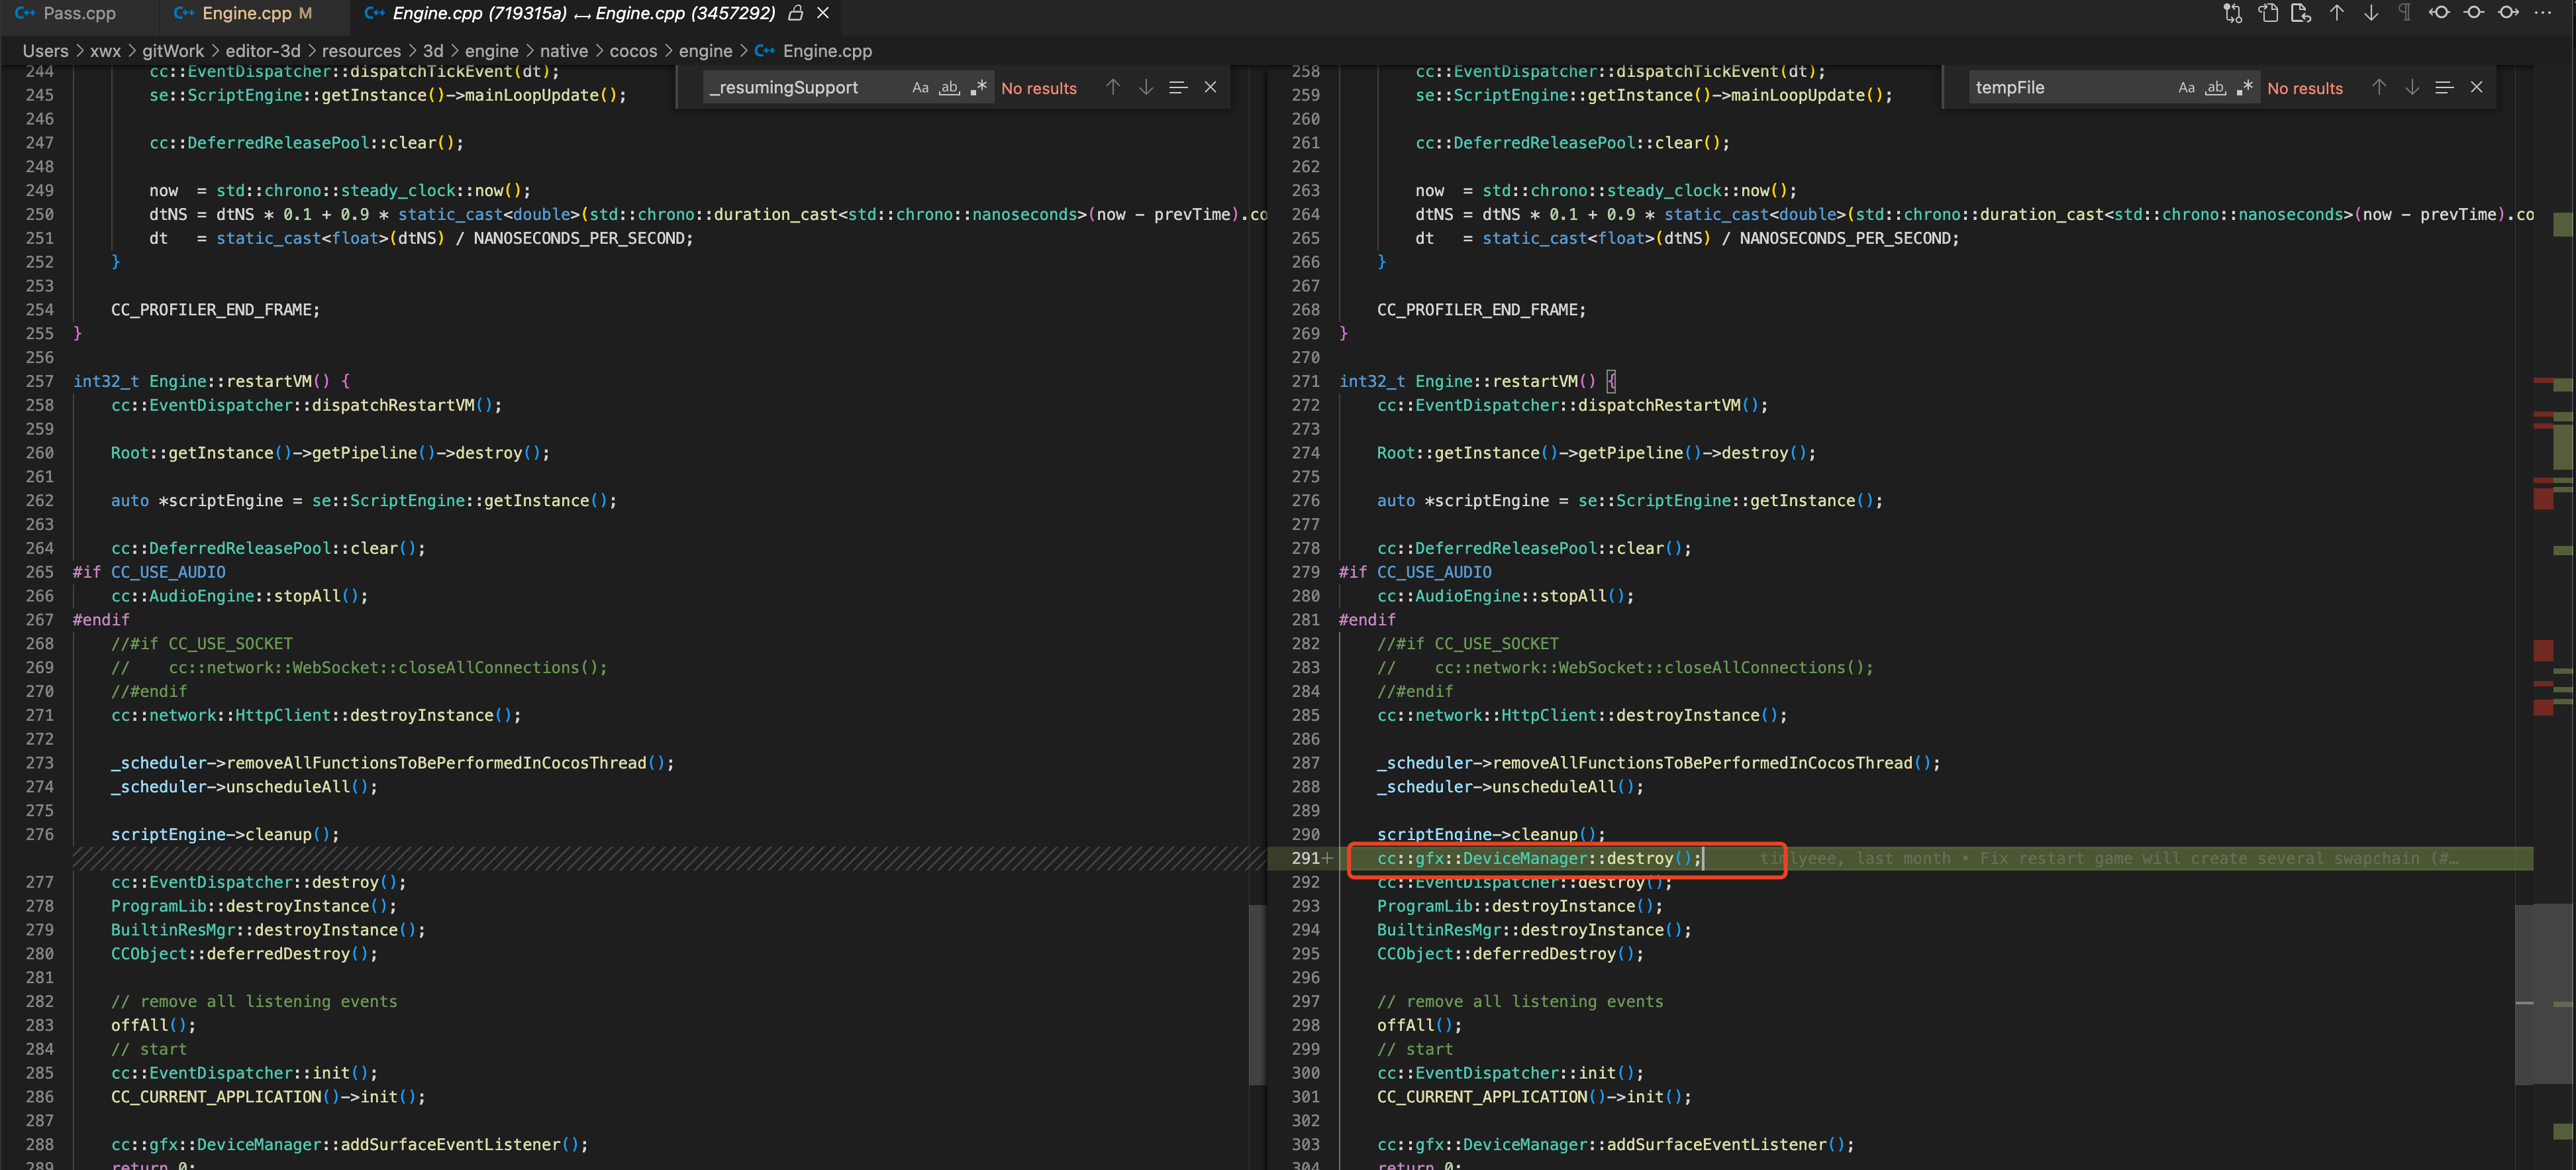
Task: Open the resources breadcrumb segment
Action: 361,51
